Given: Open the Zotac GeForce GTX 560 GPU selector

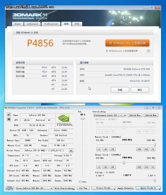Looking at the screenshot, I should pyautogui.click(x=34, y=188).
